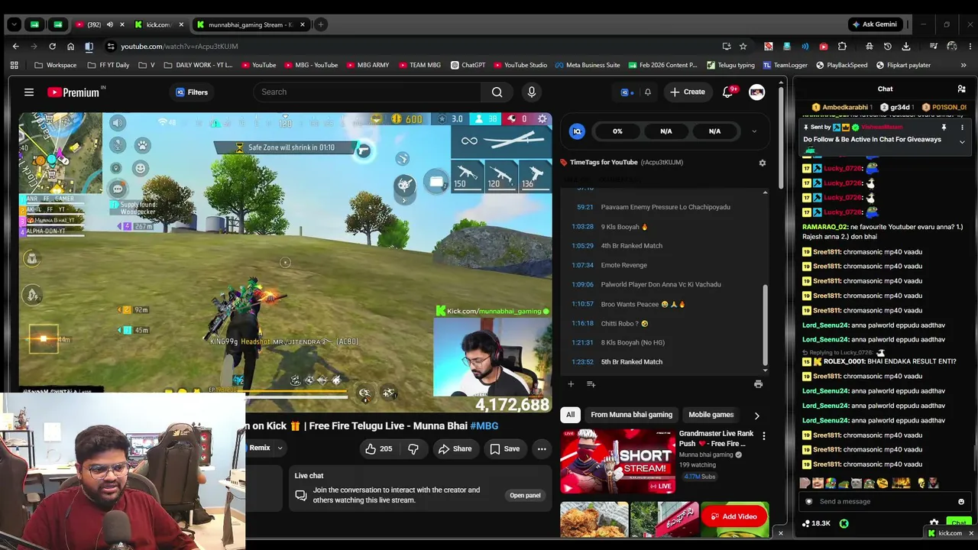Open the chat users icon in Kick chat header

click(x=961, y=89)
